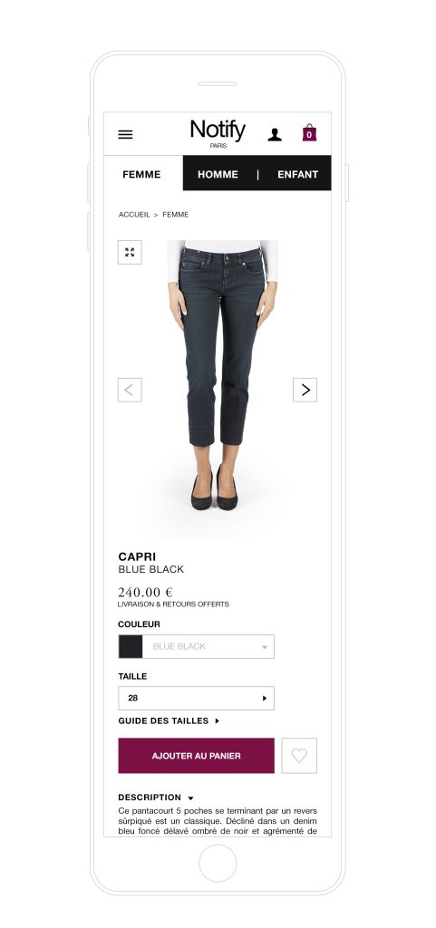Viewport: 436px width, 928px height.
Task: Tap the phone home button
Action: coord(218,864)
